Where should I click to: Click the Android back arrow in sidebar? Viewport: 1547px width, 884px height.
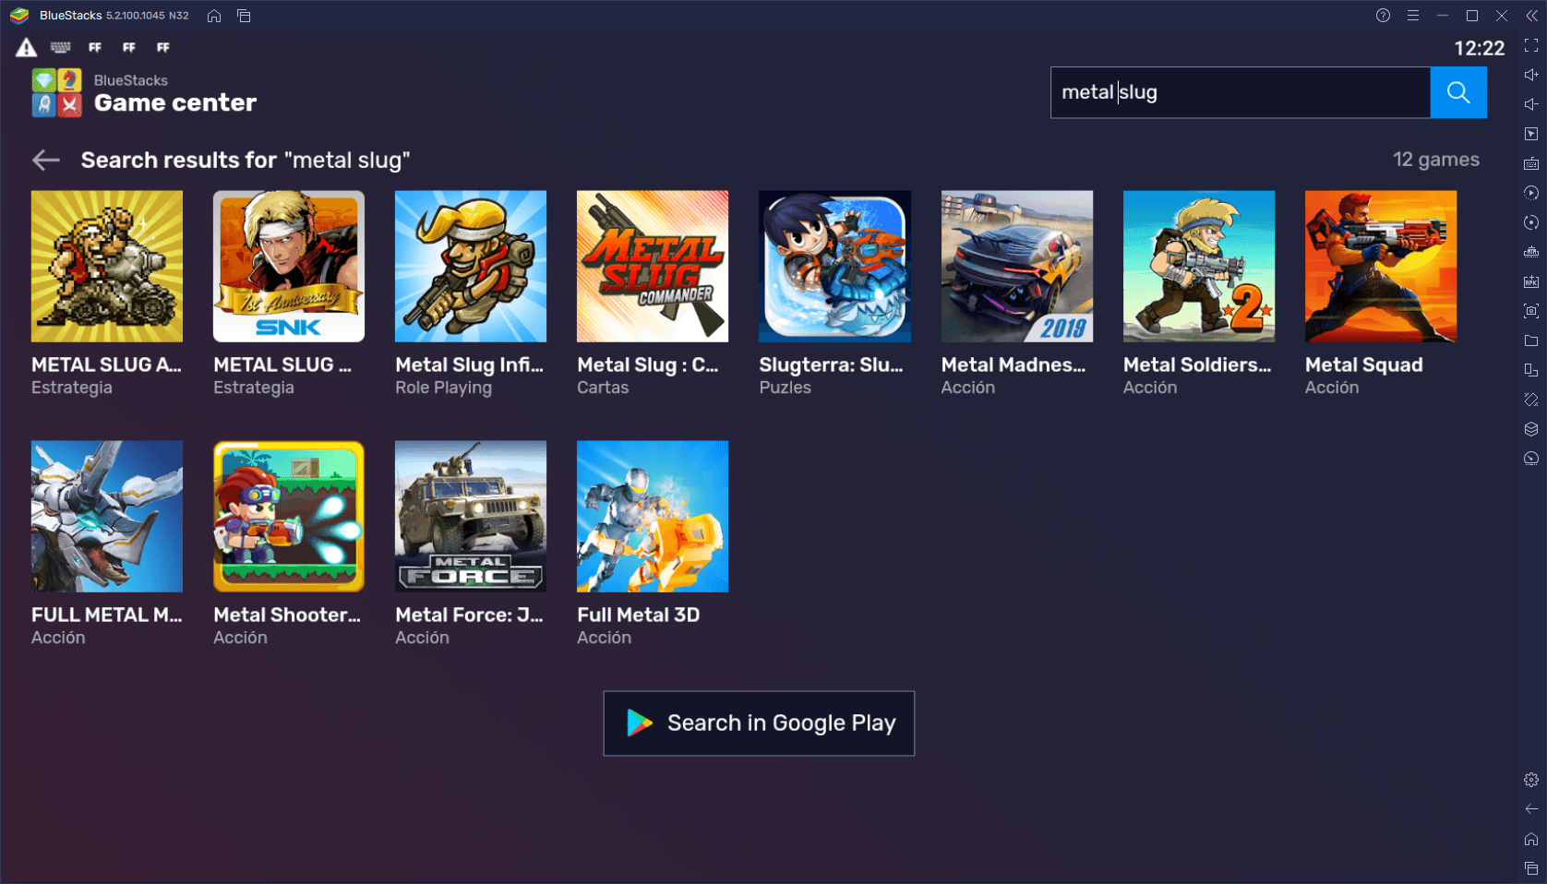[1531, 809]
